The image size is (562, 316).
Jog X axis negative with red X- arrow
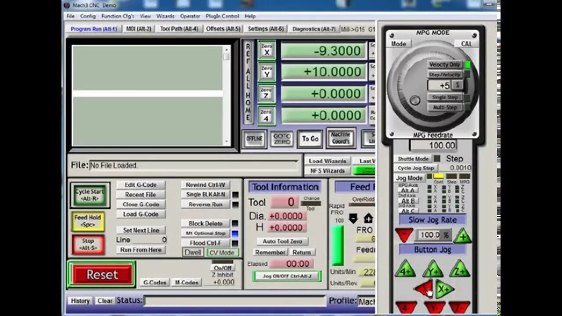click(x=423, y=289)
